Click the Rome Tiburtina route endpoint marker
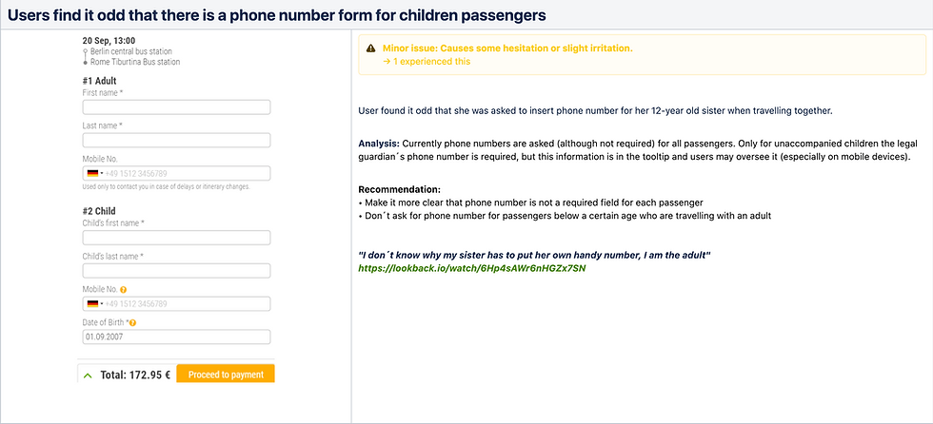The height and width of the screenshot is (424, 933). coord(86,62)
